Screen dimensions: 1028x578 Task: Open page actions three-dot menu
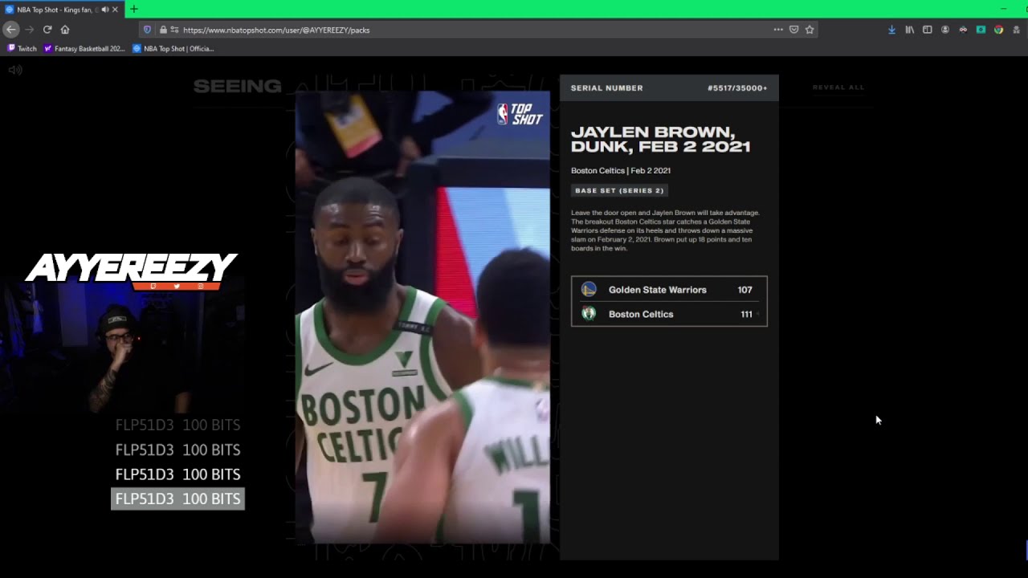777,30
